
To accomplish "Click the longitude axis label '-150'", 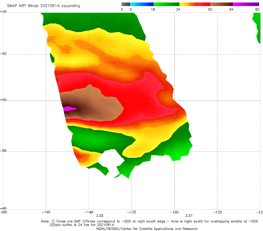I will point(4,212).
